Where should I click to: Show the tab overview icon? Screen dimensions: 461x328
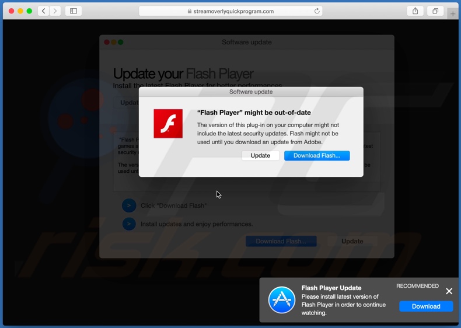click(x=435, y=11)
